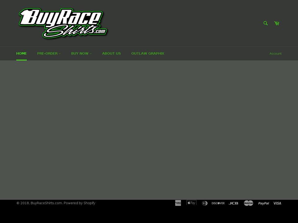Open the shopping cart icon

[277, 23]
